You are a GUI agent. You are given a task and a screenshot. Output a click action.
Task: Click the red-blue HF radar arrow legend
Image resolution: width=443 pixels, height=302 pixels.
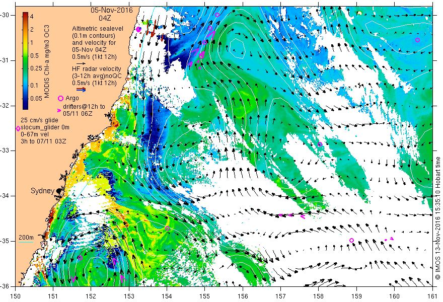point(81,90)
